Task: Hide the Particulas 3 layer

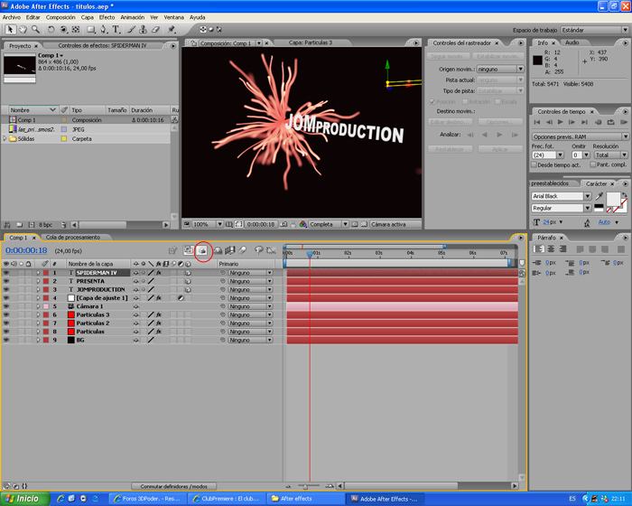Action: tap(6, 314)
